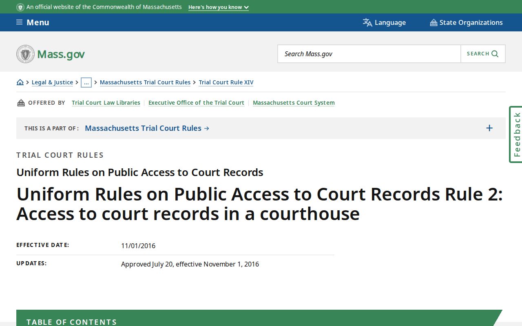Viewport: 522px width, 326px height.
Task: Open the hamburger Menu icon
Action: coord(19,22)
